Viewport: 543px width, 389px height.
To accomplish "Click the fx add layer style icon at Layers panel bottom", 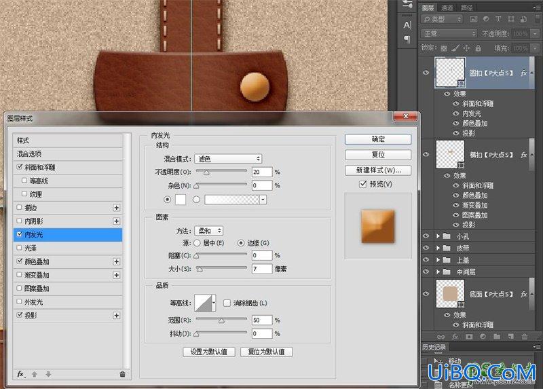I will (x=455, y=336).
